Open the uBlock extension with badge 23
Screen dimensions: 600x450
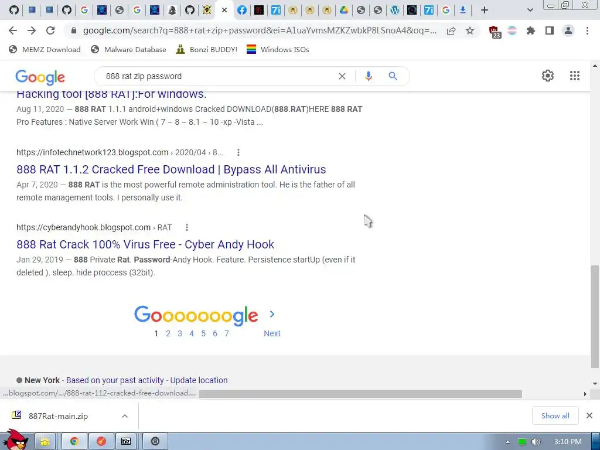[x=495, y=32]
